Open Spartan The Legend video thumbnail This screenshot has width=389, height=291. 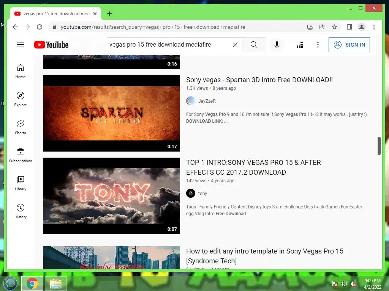pos(112,113)
